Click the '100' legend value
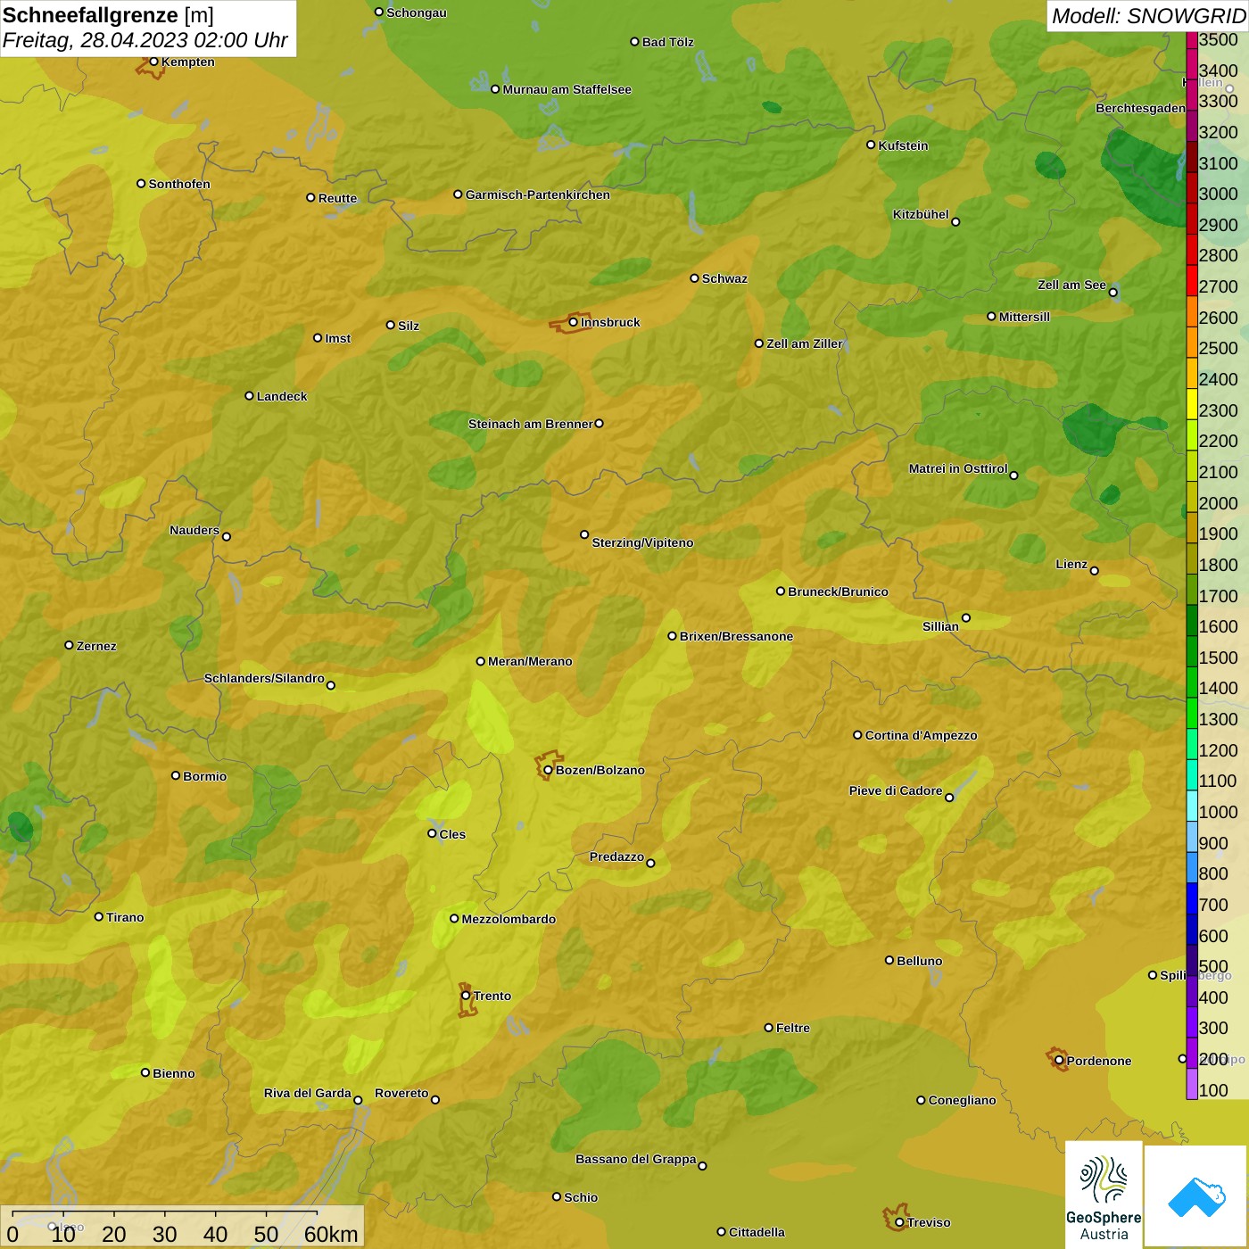 click(1214, 1090)
